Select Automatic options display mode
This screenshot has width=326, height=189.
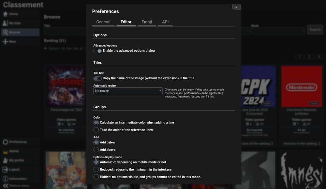point(96,162)
